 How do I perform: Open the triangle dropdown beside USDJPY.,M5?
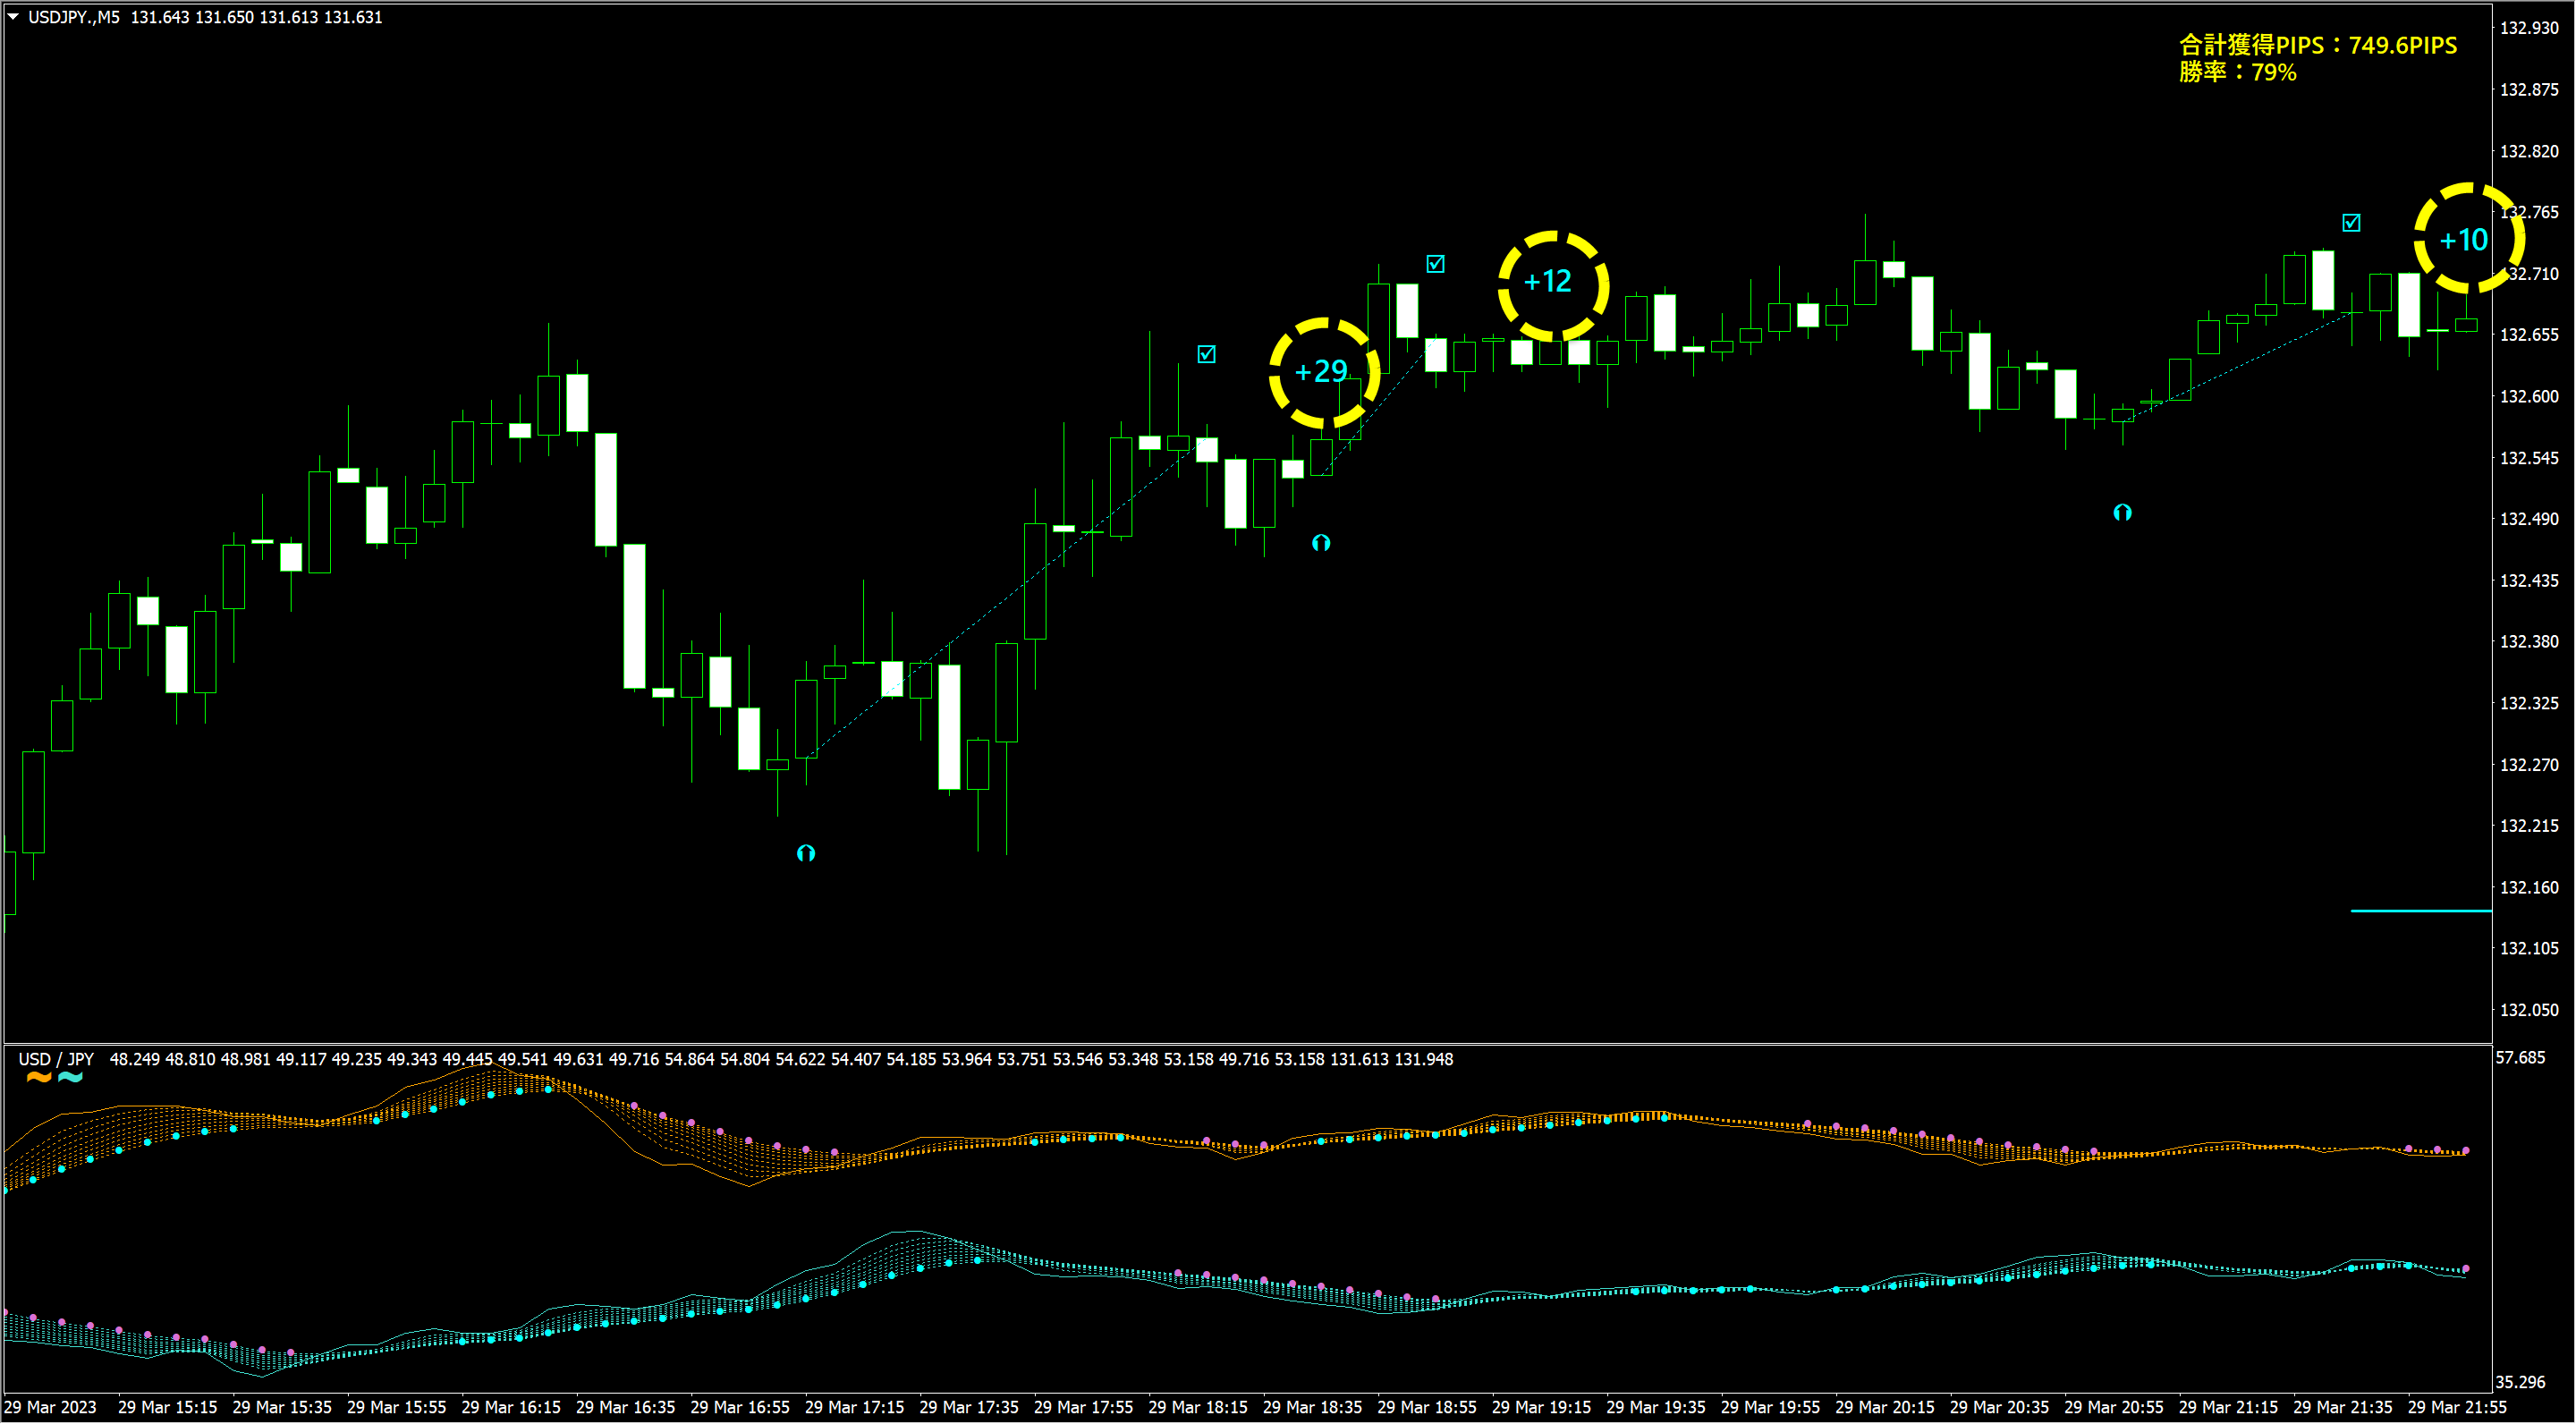tap(13, 17)
